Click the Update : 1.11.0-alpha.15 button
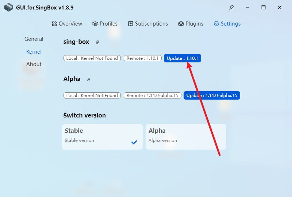The image size is (292, 197). (x=212, y=96)
